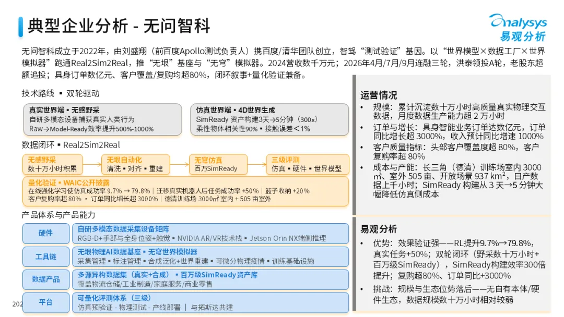The width and height of the screenshot is (564, 317).
Task: Click the Raw→Model-Ready效率提升 line
Action: pos(91,129)
